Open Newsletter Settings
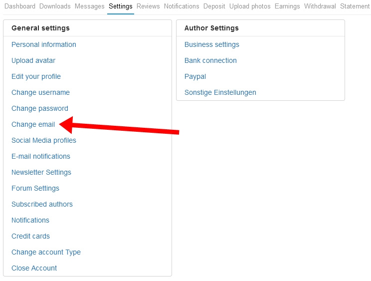 (x=41, y=172)
